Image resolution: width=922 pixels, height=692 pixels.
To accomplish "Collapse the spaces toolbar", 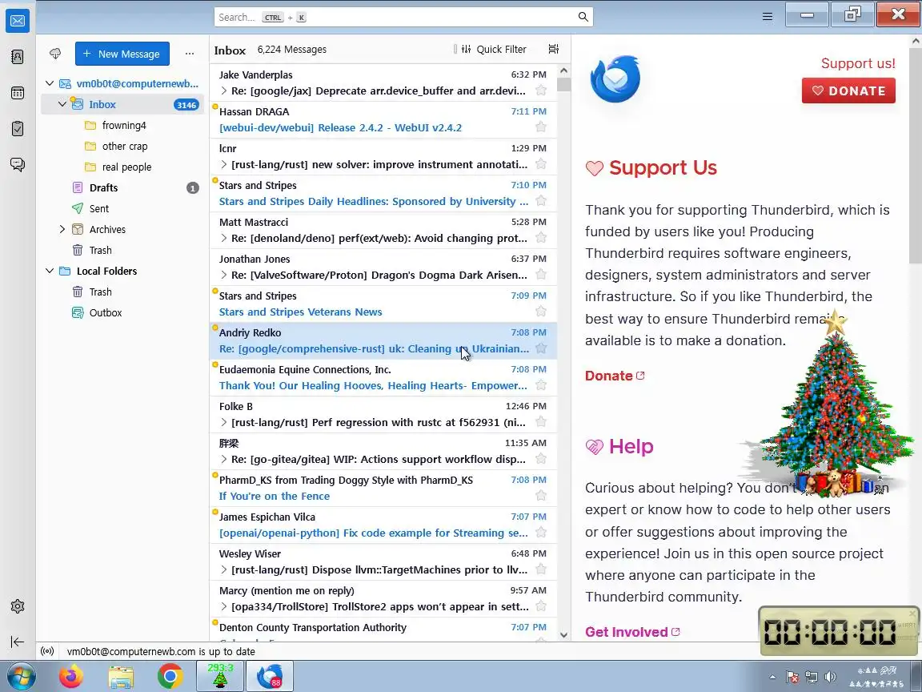I will tap(18, 642).
